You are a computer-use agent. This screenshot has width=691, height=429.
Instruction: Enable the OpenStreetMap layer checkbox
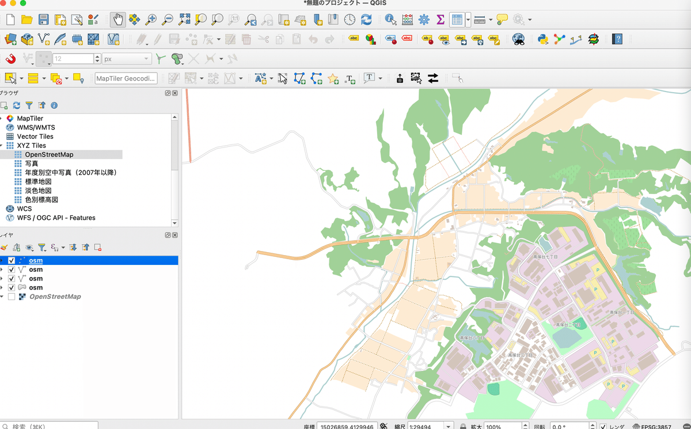pyautogui.click(x=11, y=297)
